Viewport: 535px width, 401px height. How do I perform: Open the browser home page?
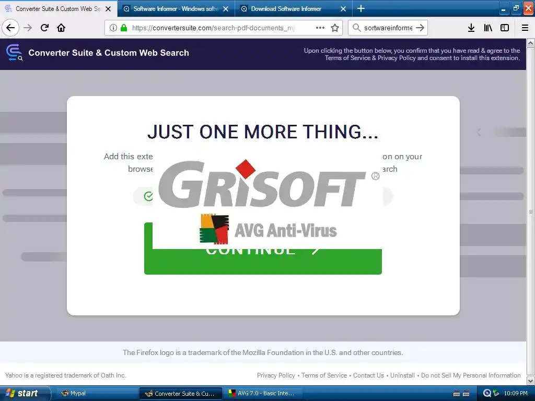(61, 28)
